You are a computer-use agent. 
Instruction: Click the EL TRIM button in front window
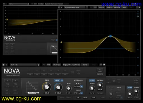pyautogui.click(x=100, y=93)
